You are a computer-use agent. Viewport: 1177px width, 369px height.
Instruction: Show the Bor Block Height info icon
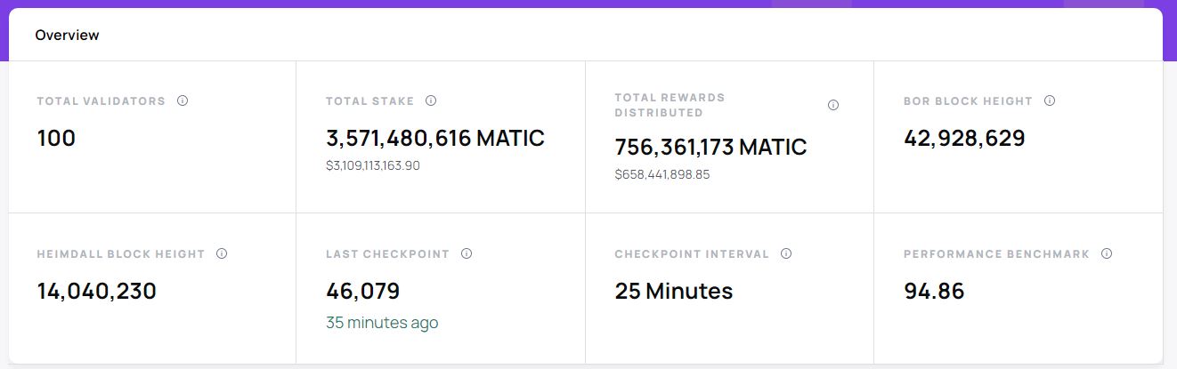coord(1050,101)
